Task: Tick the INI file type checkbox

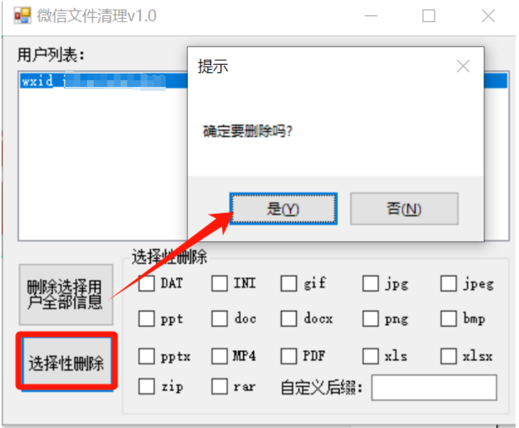Action: 219,283
